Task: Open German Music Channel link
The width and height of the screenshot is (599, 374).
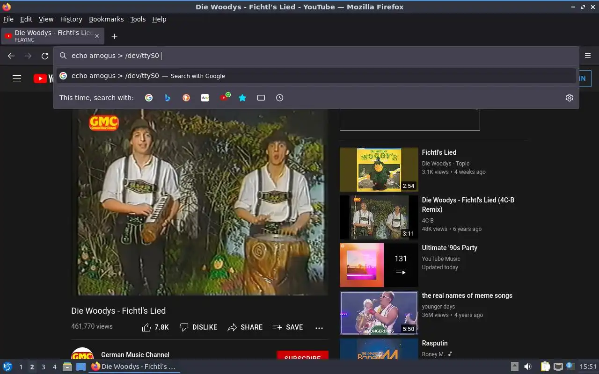Action: point(135,355)
